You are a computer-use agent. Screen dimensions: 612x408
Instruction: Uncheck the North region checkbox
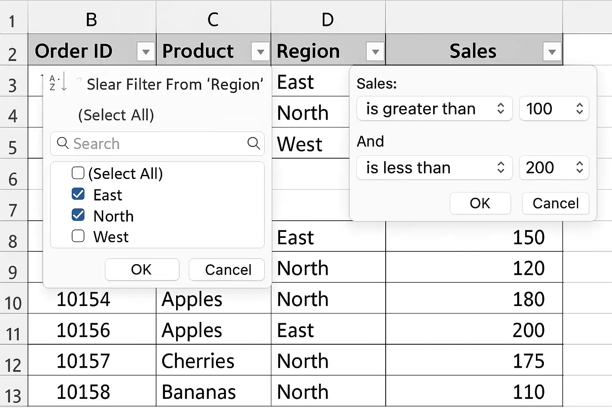78,215
